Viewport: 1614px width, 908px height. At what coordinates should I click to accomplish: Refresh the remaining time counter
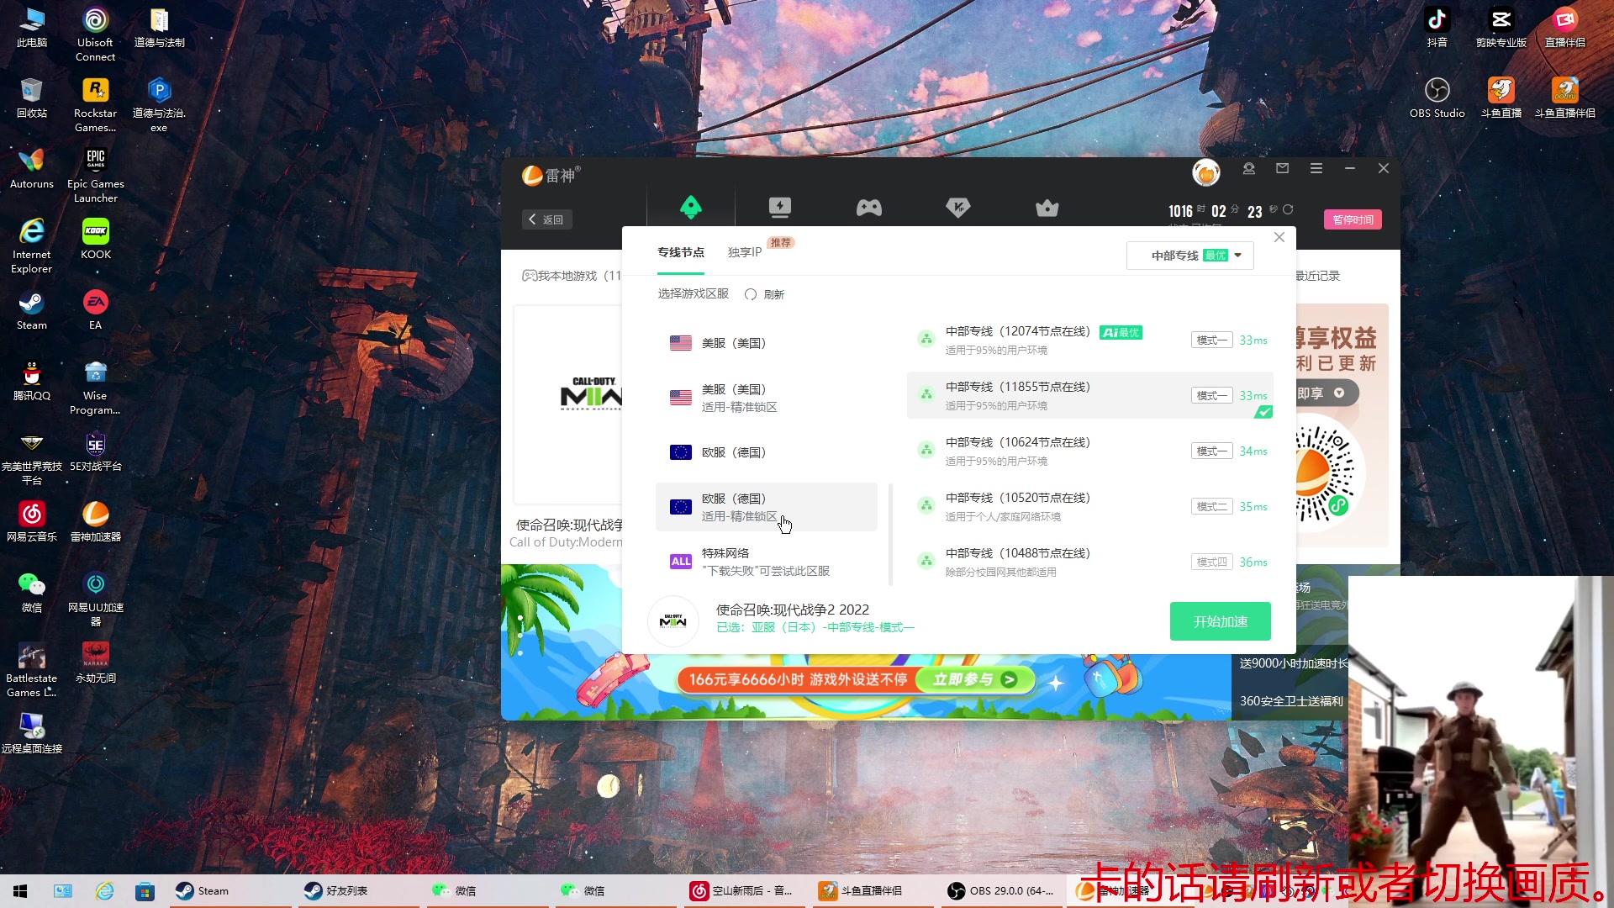coord(1288,209)
